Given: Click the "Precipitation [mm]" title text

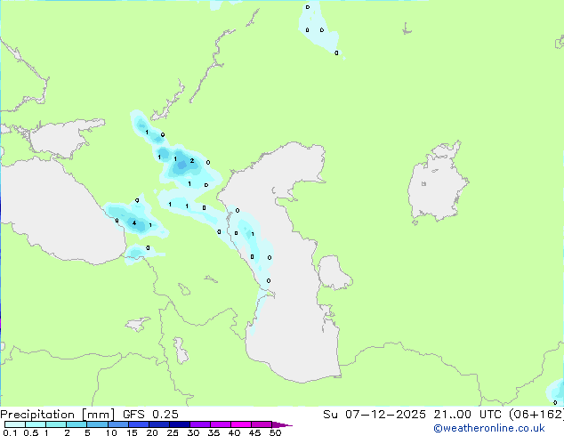Looking at the screenshot, I should (58, 415).
